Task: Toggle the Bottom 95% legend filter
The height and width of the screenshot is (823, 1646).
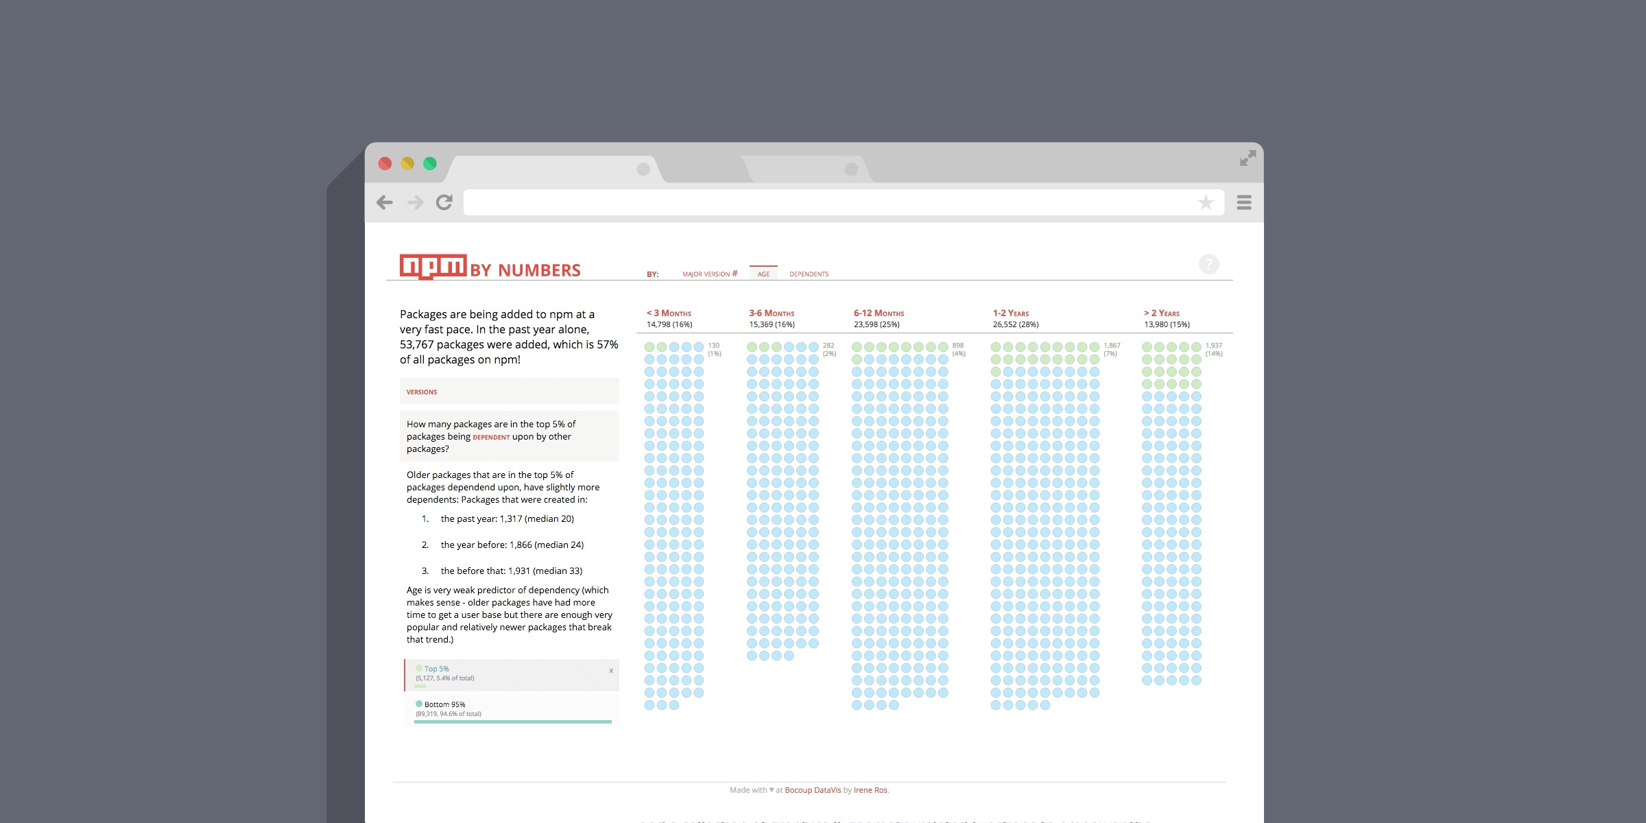Action: tap(444, 704)
